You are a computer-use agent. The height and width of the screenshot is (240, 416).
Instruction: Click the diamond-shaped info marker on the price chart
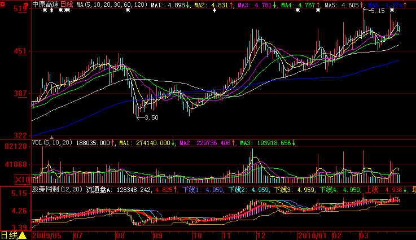tap(52, 10)
